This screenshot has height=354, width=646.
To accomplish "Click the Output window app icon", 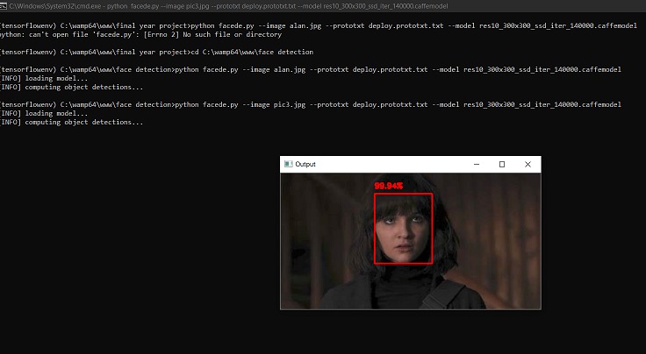I will coord(289,164).
